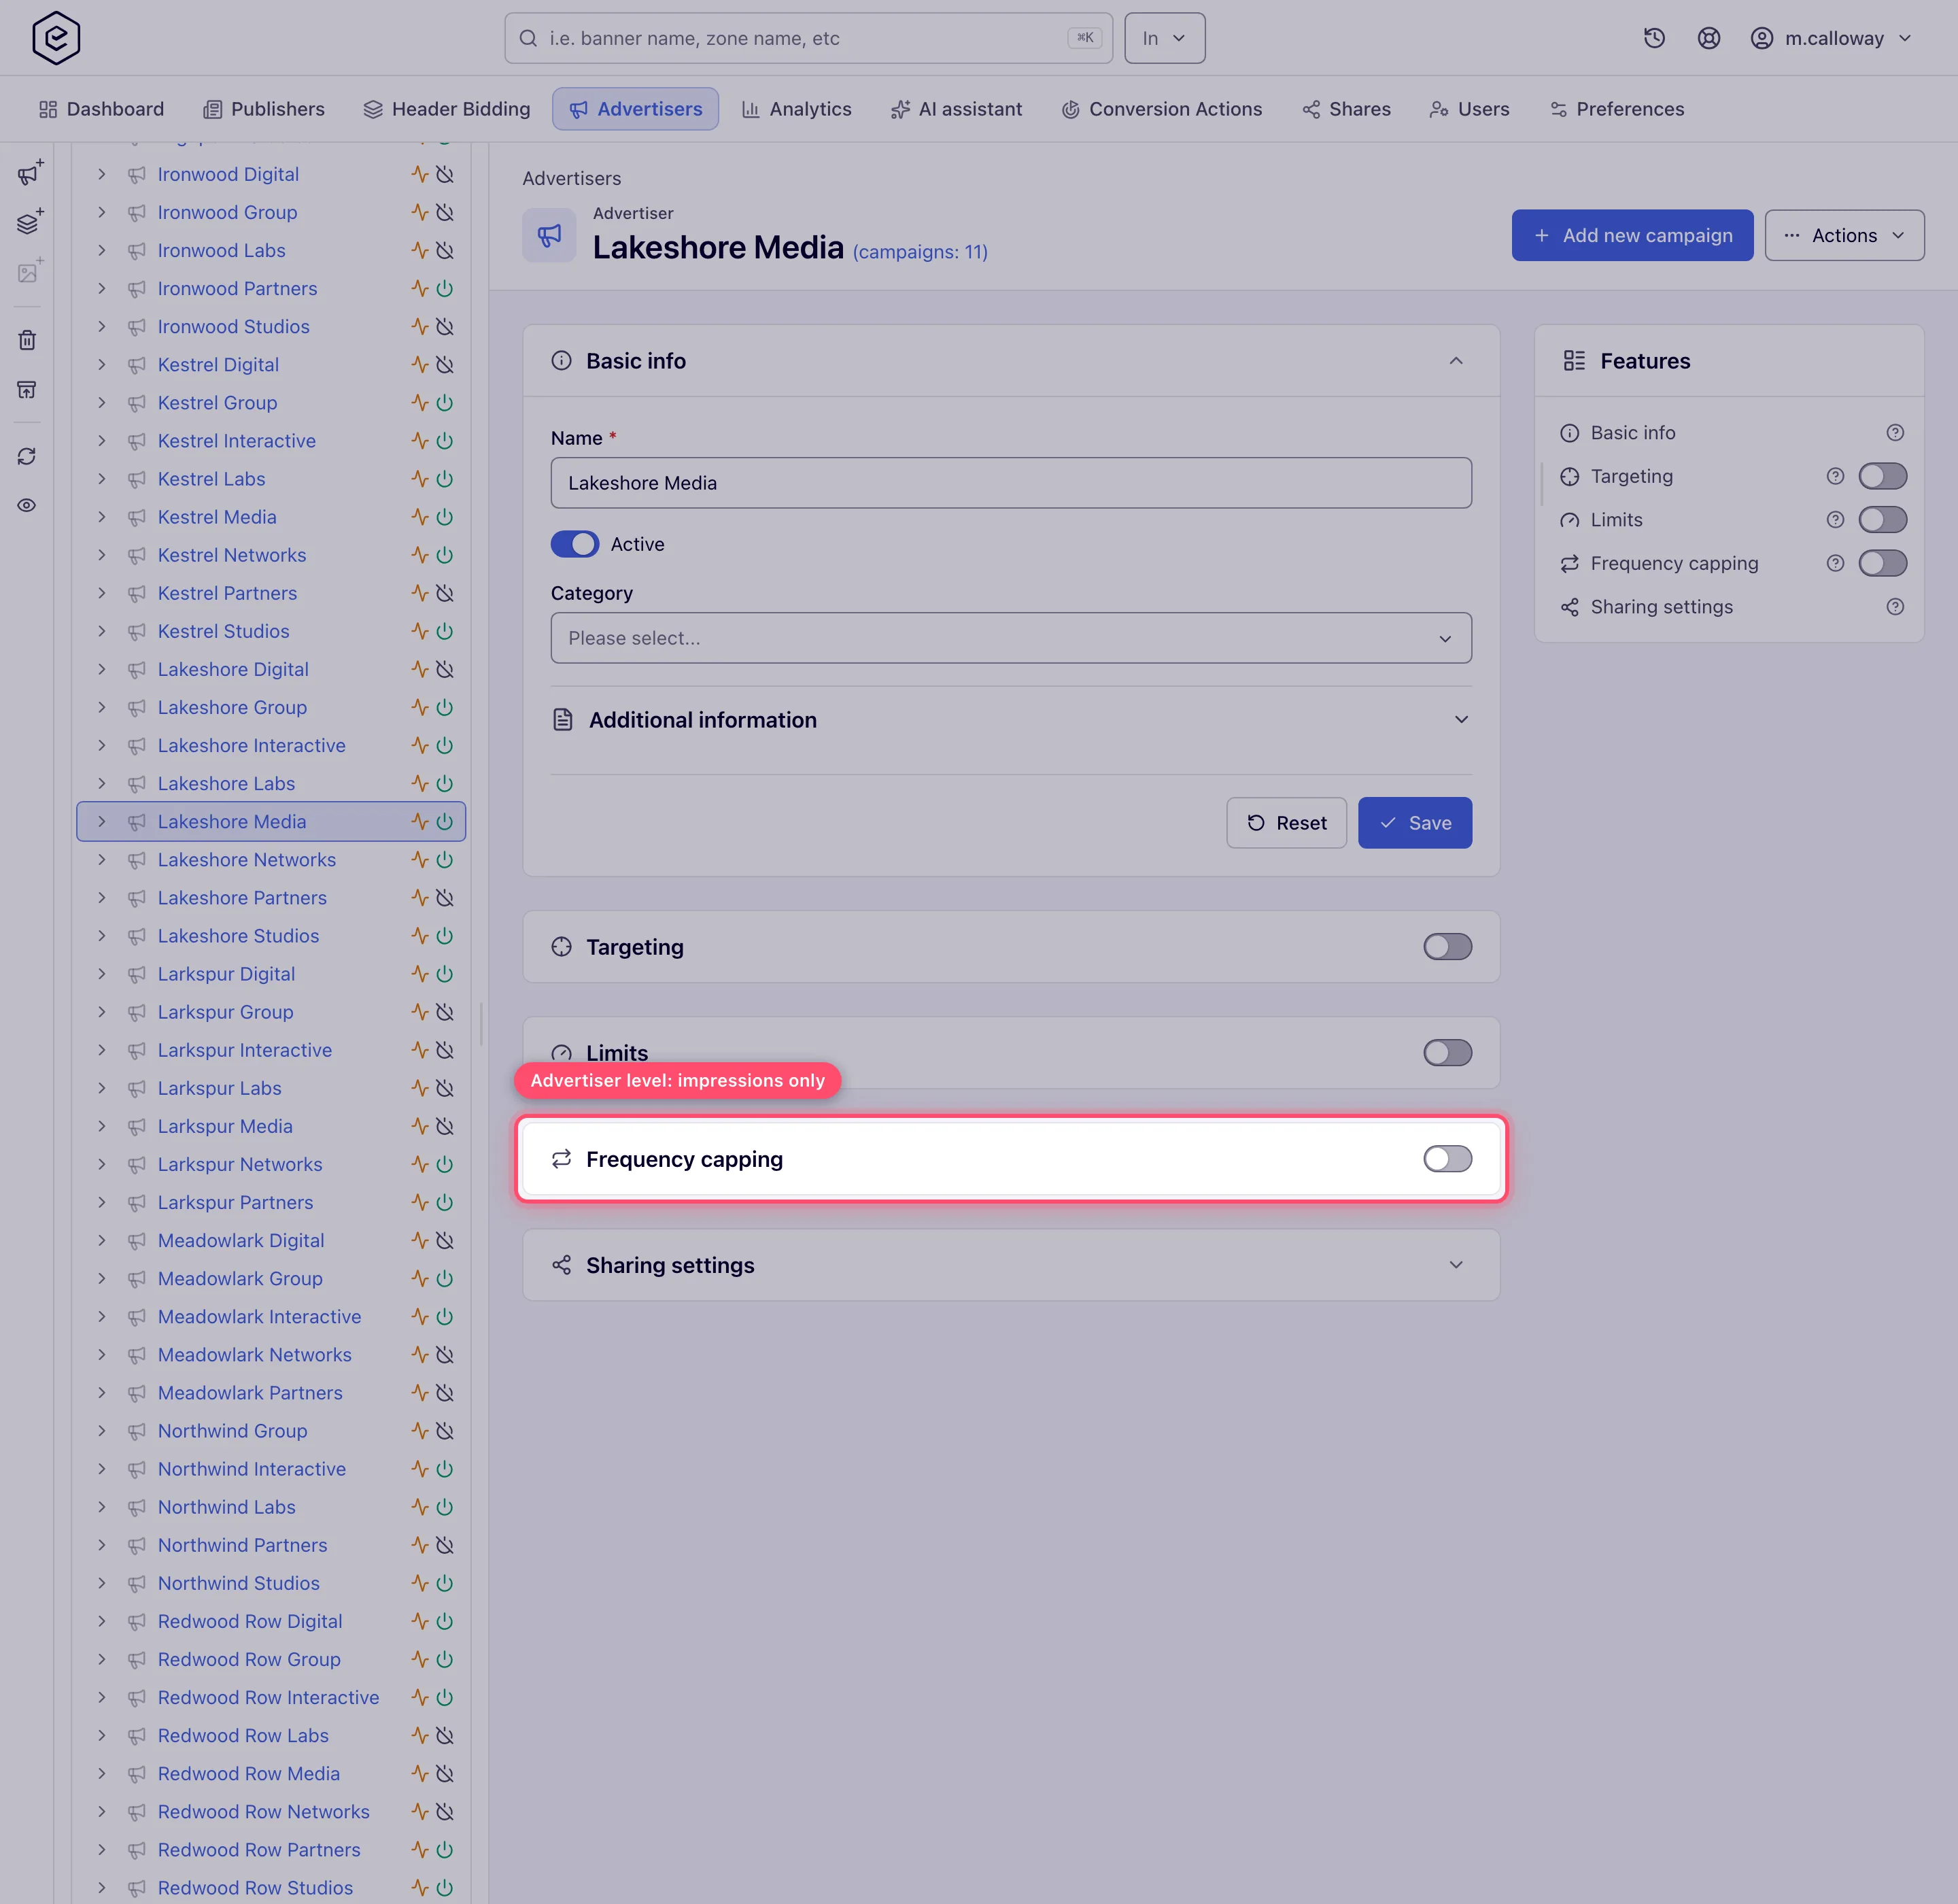This screenshot has height=1904, width=1958.
Task: Click the add advertiser megaphone sidebar icon
Action: point(29,173)
